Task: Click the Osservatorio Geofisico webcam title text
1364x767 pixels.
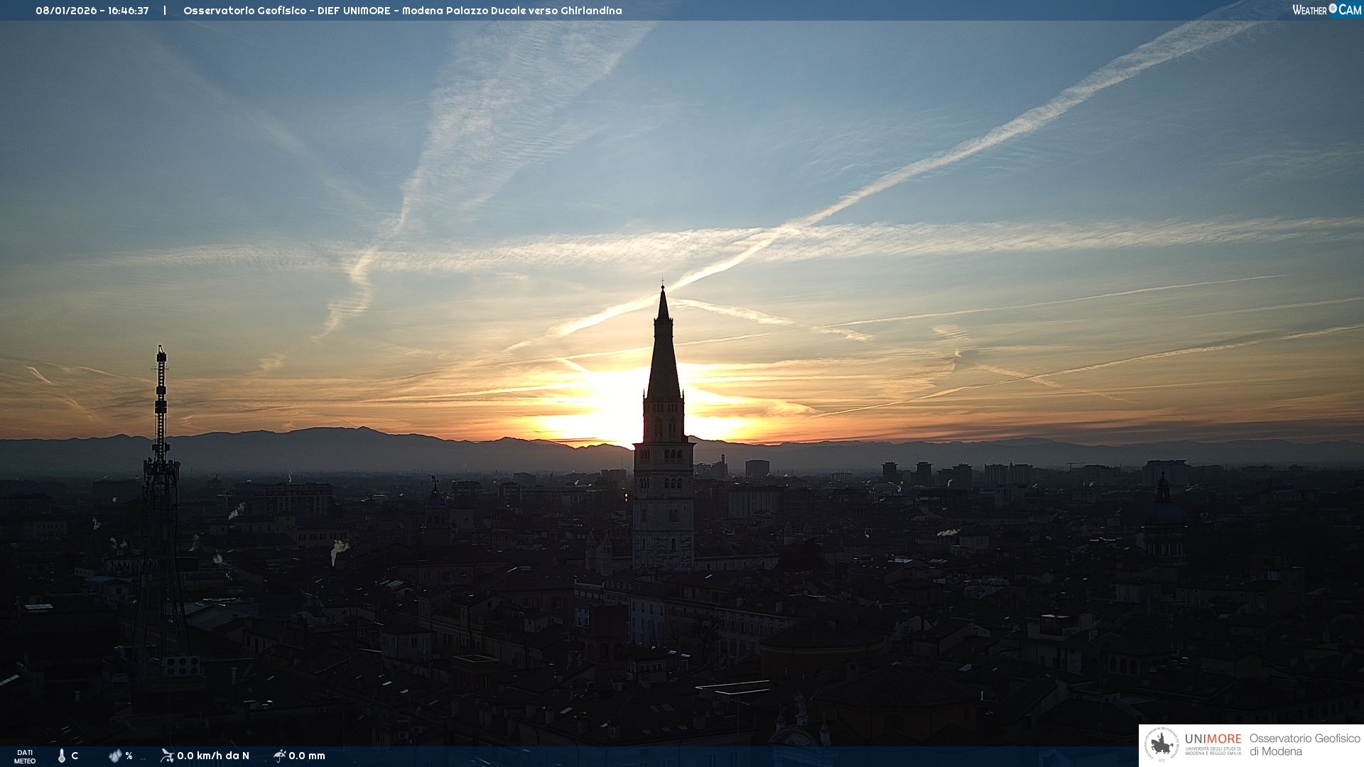Action: tap(402, 11)
